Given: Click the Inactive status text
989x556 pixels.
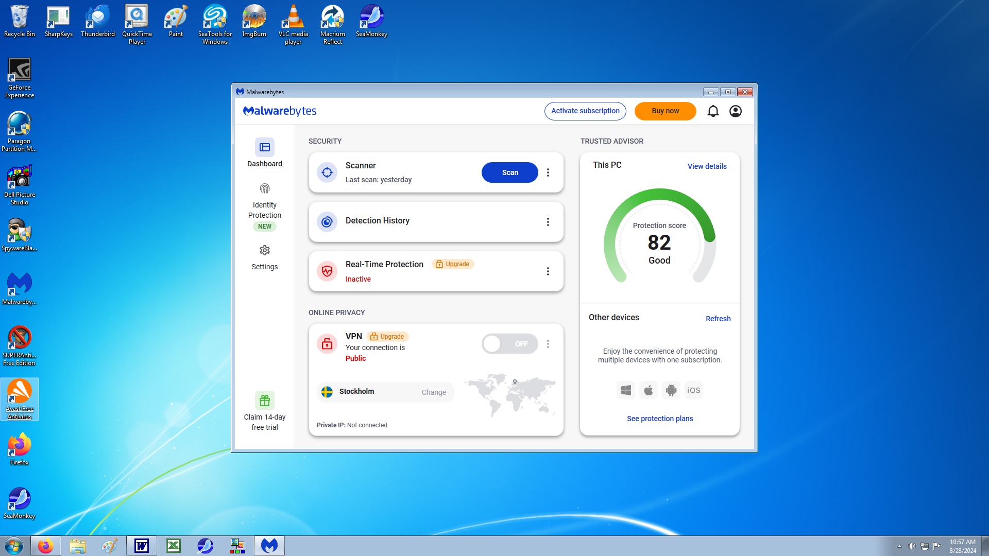Looking at the screenshot, I should 358,279.
